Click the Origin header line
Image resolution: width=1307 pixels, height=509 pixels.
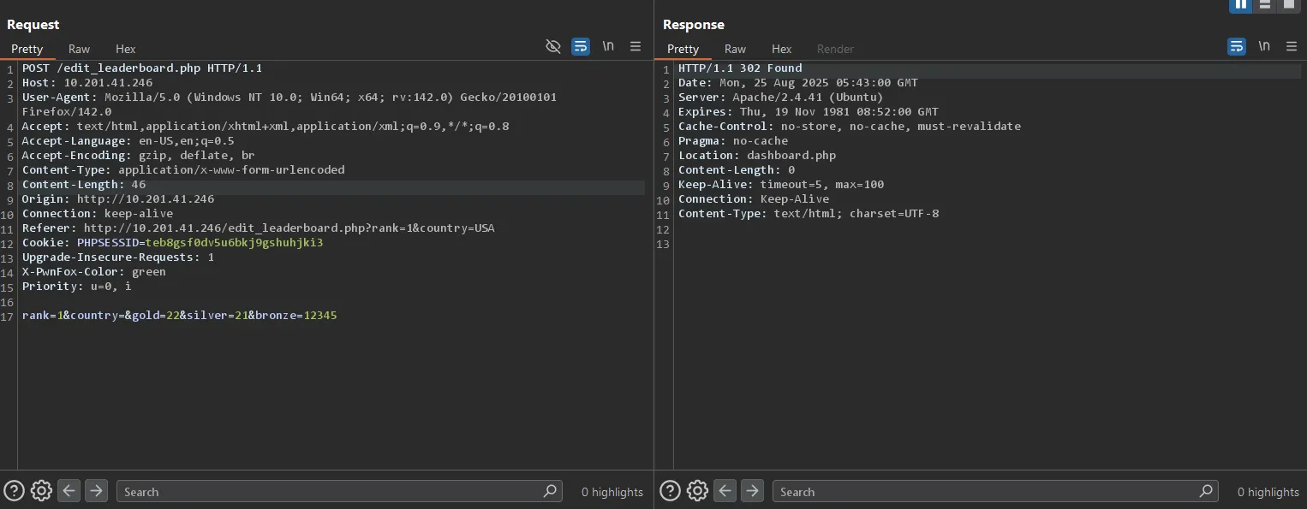(x=118, y=199)
